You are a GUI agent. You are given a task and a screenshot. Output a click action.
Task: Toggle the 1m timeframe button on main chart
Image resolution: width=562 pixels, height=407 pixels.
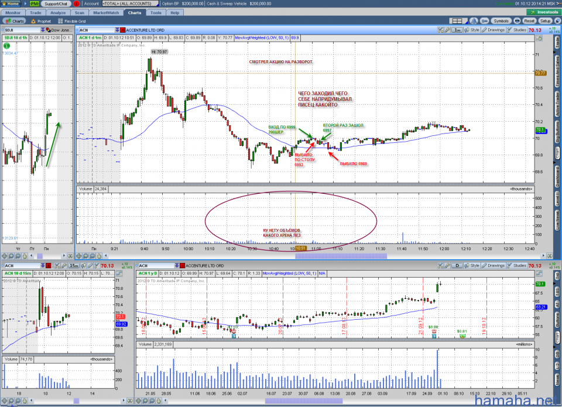click(x=457, y=30)
